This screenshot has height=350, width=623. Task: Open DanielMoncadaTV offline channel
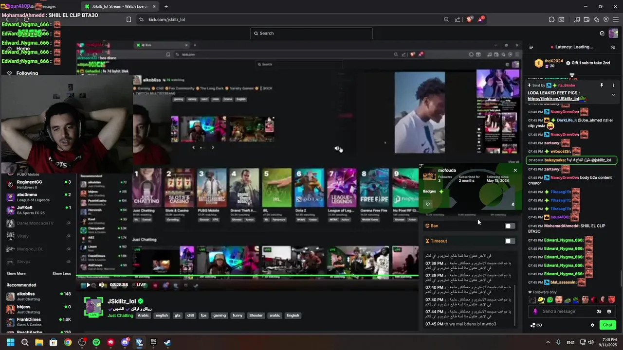point(39,223)
